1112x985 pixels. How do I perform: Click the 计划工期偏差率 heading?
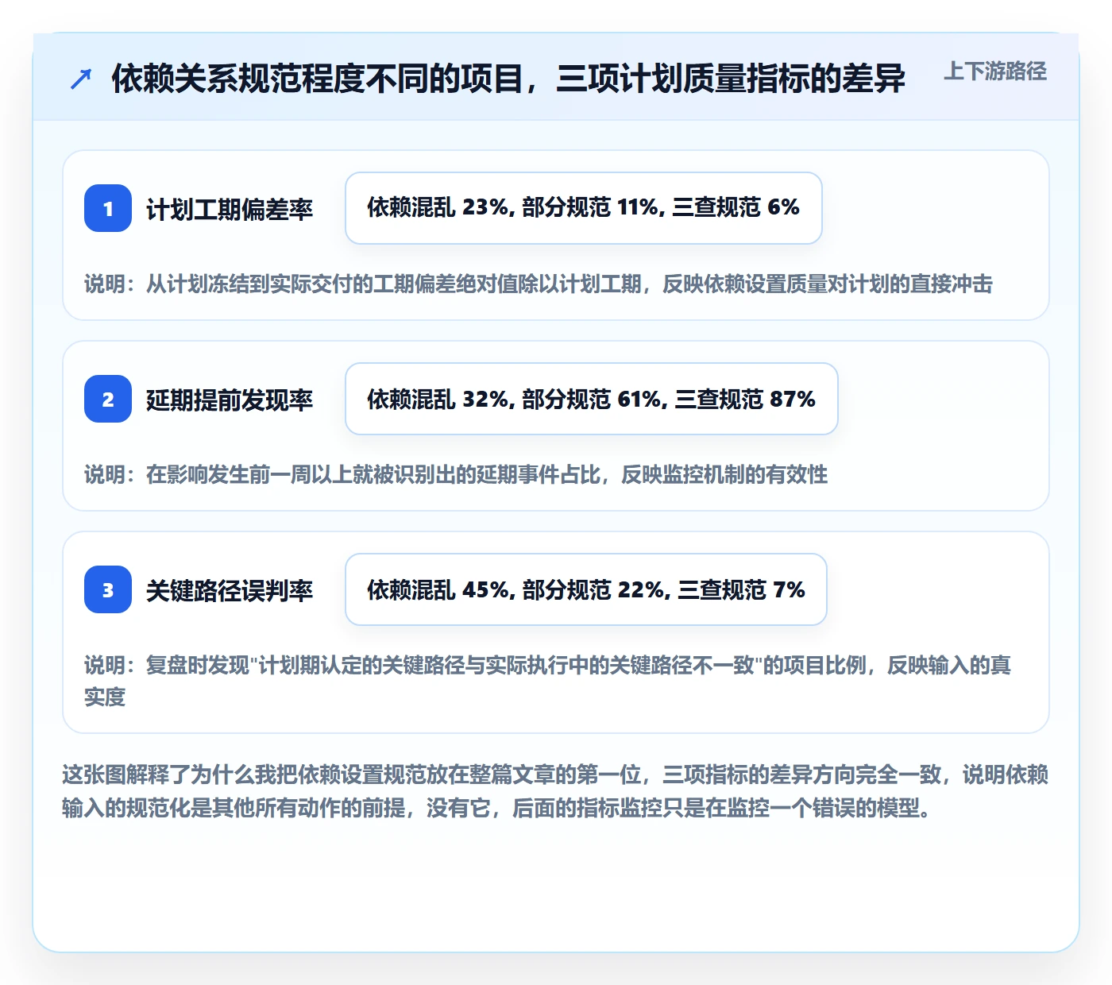230,209
